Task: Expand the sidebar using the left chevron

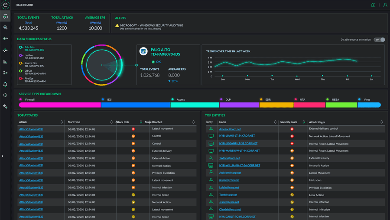Action: click(2, 156)
